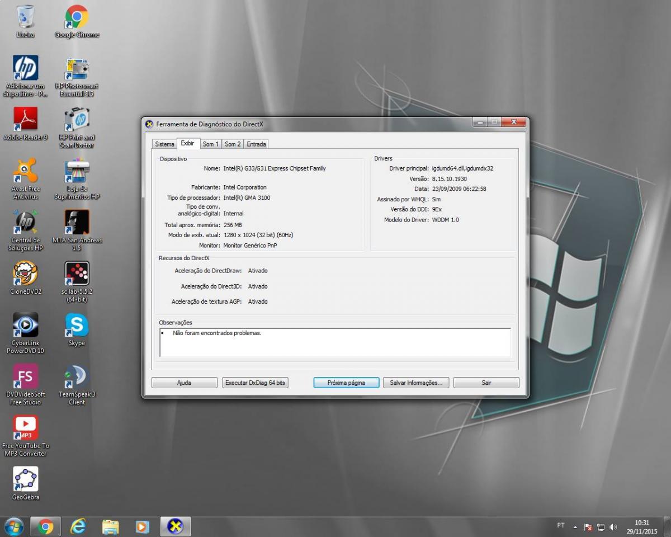The image size is (671, 537).
Task: Click the 'Monitor Genérico PnP' value
Action: (x=250, y=246)
